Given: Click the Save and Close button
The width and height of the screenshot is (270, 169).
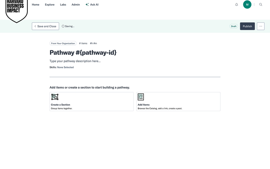Looking at the screenshot, I should [46, 26].
